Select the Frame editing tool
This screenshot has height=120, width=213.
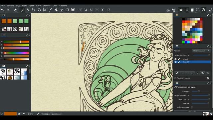point(67,10)
